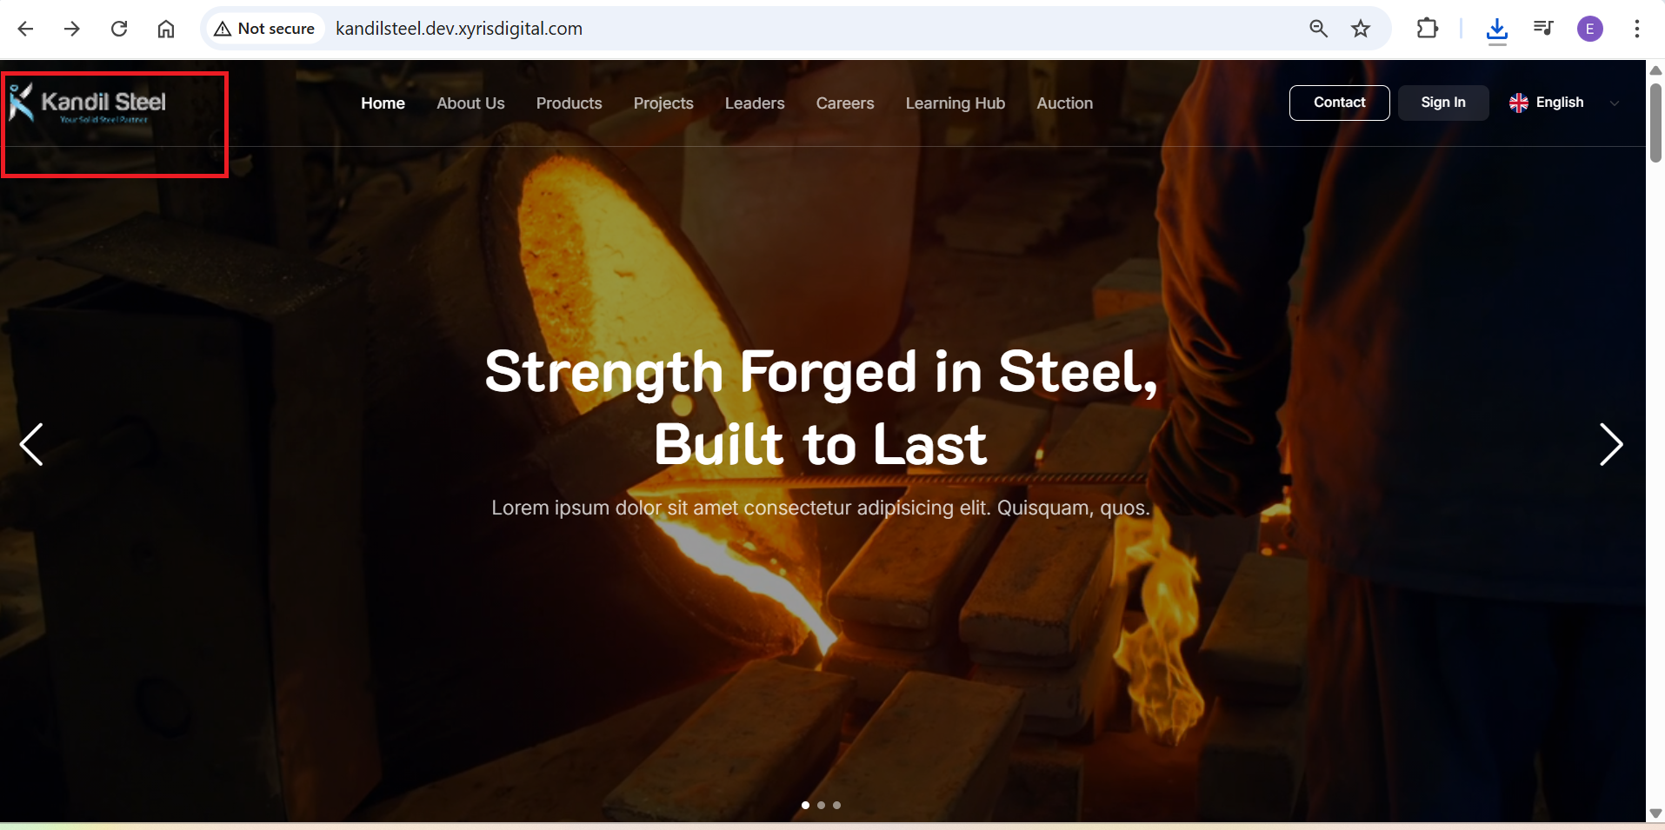Show browser downloads
Image resolution: width=1665 pixels, height=830 pixels.
click(1496, 30)
